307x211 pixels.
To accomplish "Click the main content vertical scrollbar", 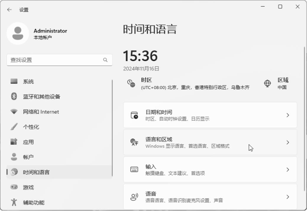I will [x=304, y=118].
